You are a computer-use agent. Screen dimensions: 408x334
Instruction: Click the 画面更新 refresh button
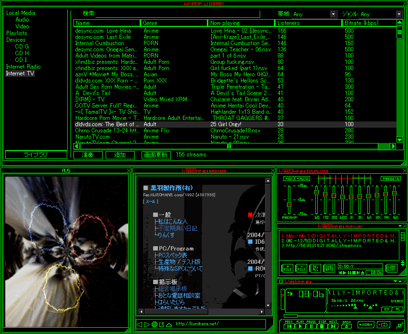click(x=156, y=155)
